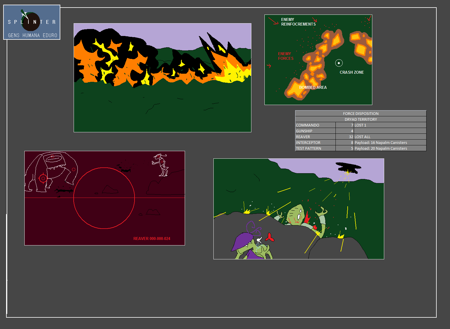Viewport: 450px width, 329px height.
Task: Select the red three-bladed shape near purple hat
Action: pos(270,238)
